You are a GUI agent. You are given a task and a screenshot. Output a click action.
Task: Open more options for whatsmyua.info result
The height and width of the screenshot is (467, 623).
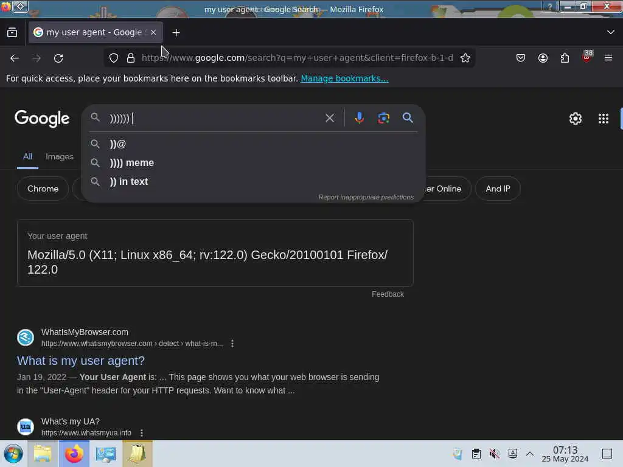click(141, 433)
